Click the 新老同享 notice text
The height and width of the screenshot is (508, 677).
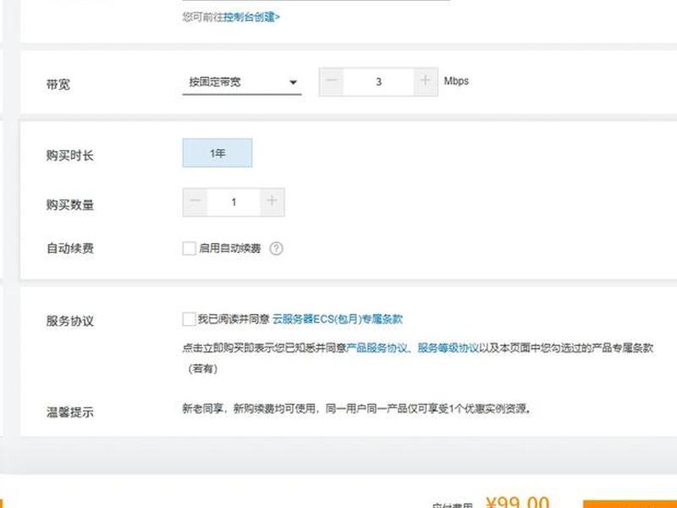pyautogui.click(x=356, y=408)
